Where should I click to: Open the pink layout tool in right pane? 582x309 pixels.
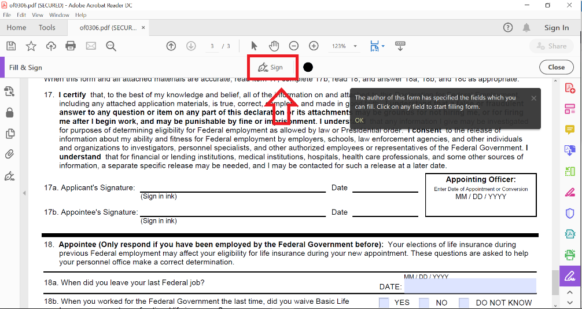click(570, 109)
